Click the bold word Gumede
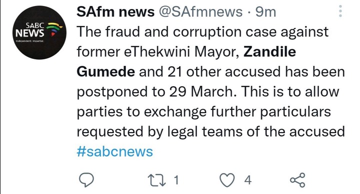 [106, 72]
